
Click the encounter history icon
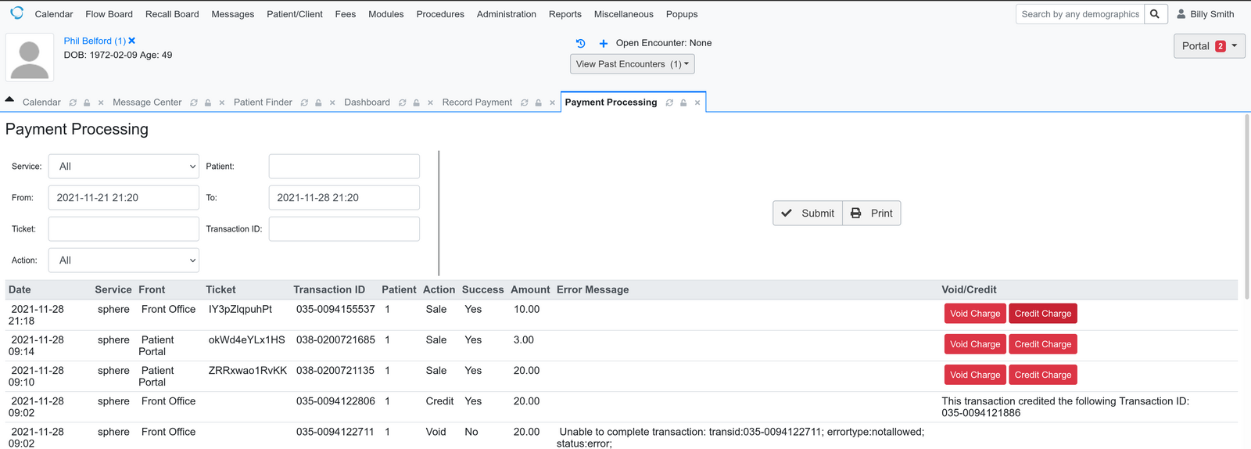(x=580, y=44)
